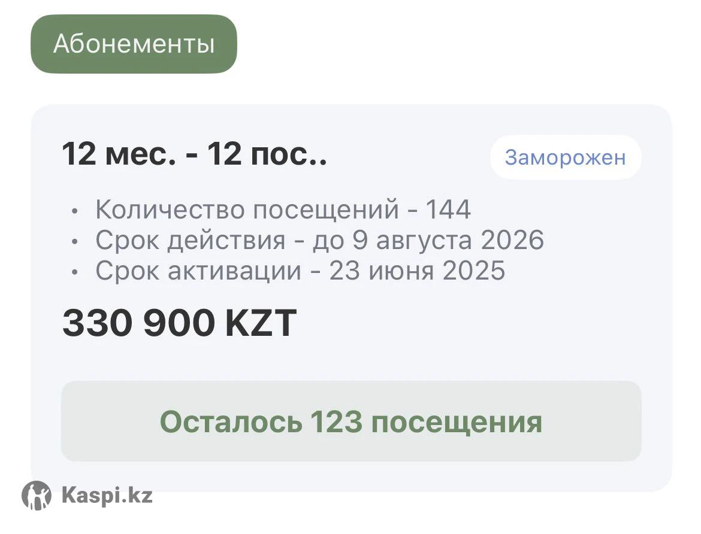Screen dimensions: 701x534
Task: Click the 12 мес. part of the title
Action: coord(119,155)
